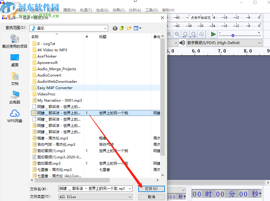Click the Fit Project to window icon
This screenshot has height=201, width=270.
tap(194, 34)
